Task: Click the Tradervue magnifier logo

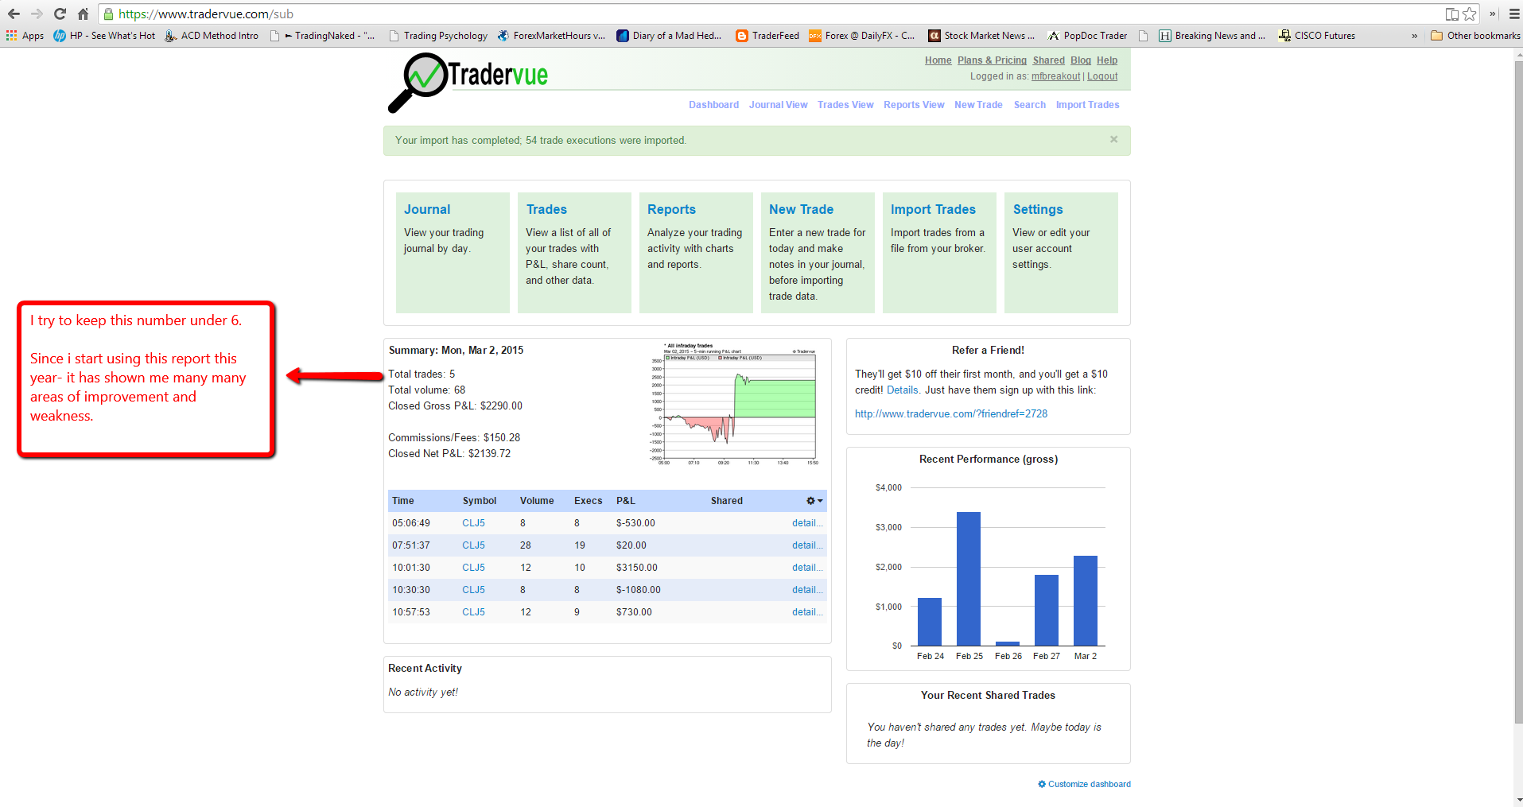Action: click(418, 82)
